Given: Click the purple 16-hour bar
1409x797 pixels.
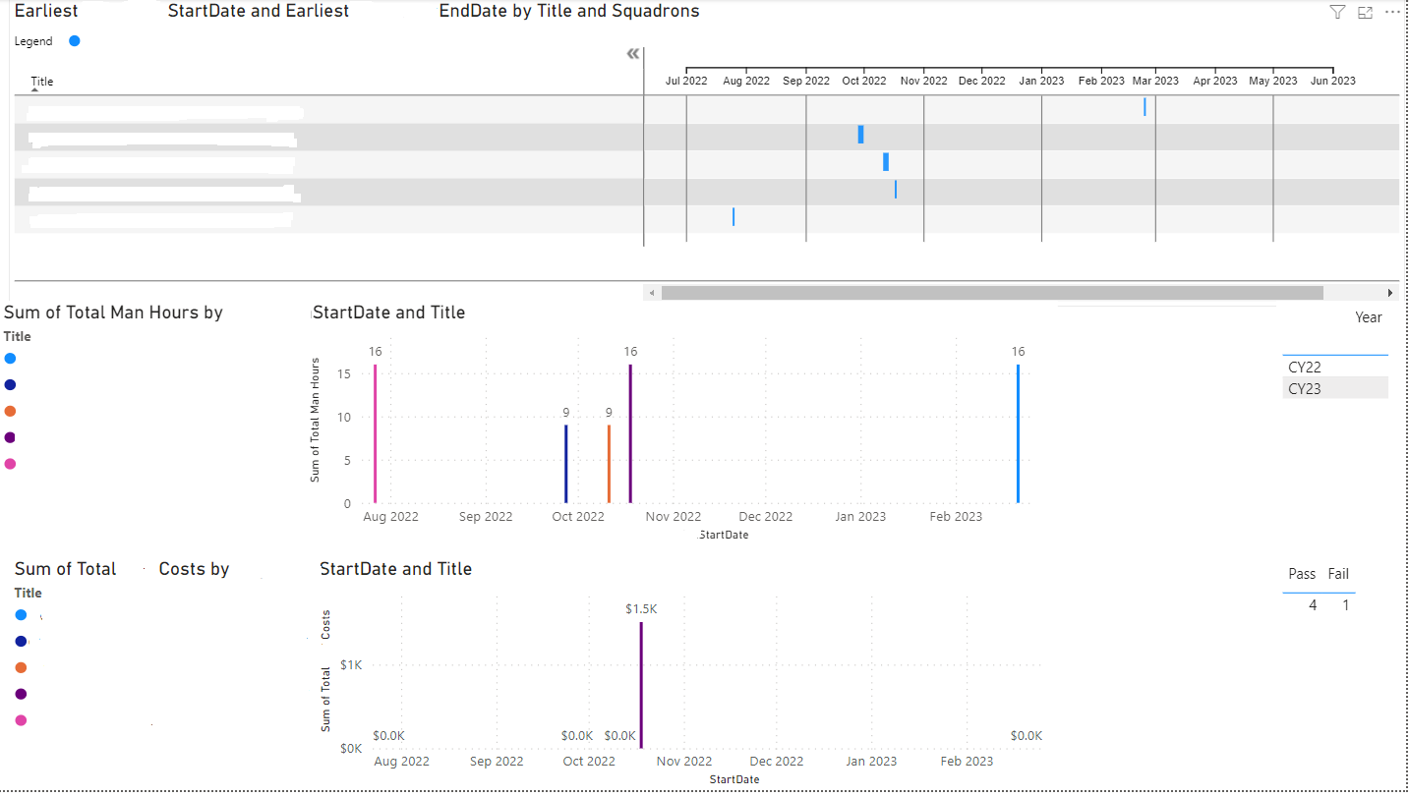Looking at the screenshot, I should coord(630,434).
